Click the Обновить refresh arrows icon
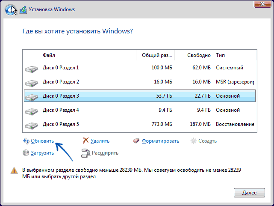Viewport: 274px width, 206px height. (x=26, y=141)
